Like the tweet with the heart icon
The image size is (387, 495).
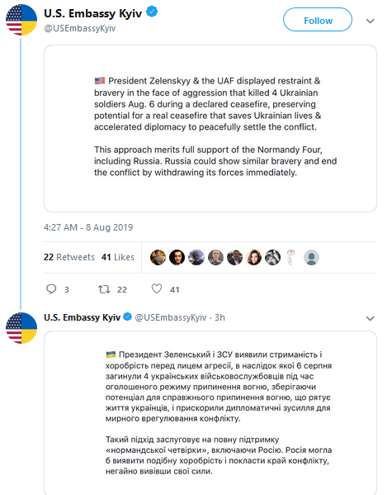pos(157,288)
